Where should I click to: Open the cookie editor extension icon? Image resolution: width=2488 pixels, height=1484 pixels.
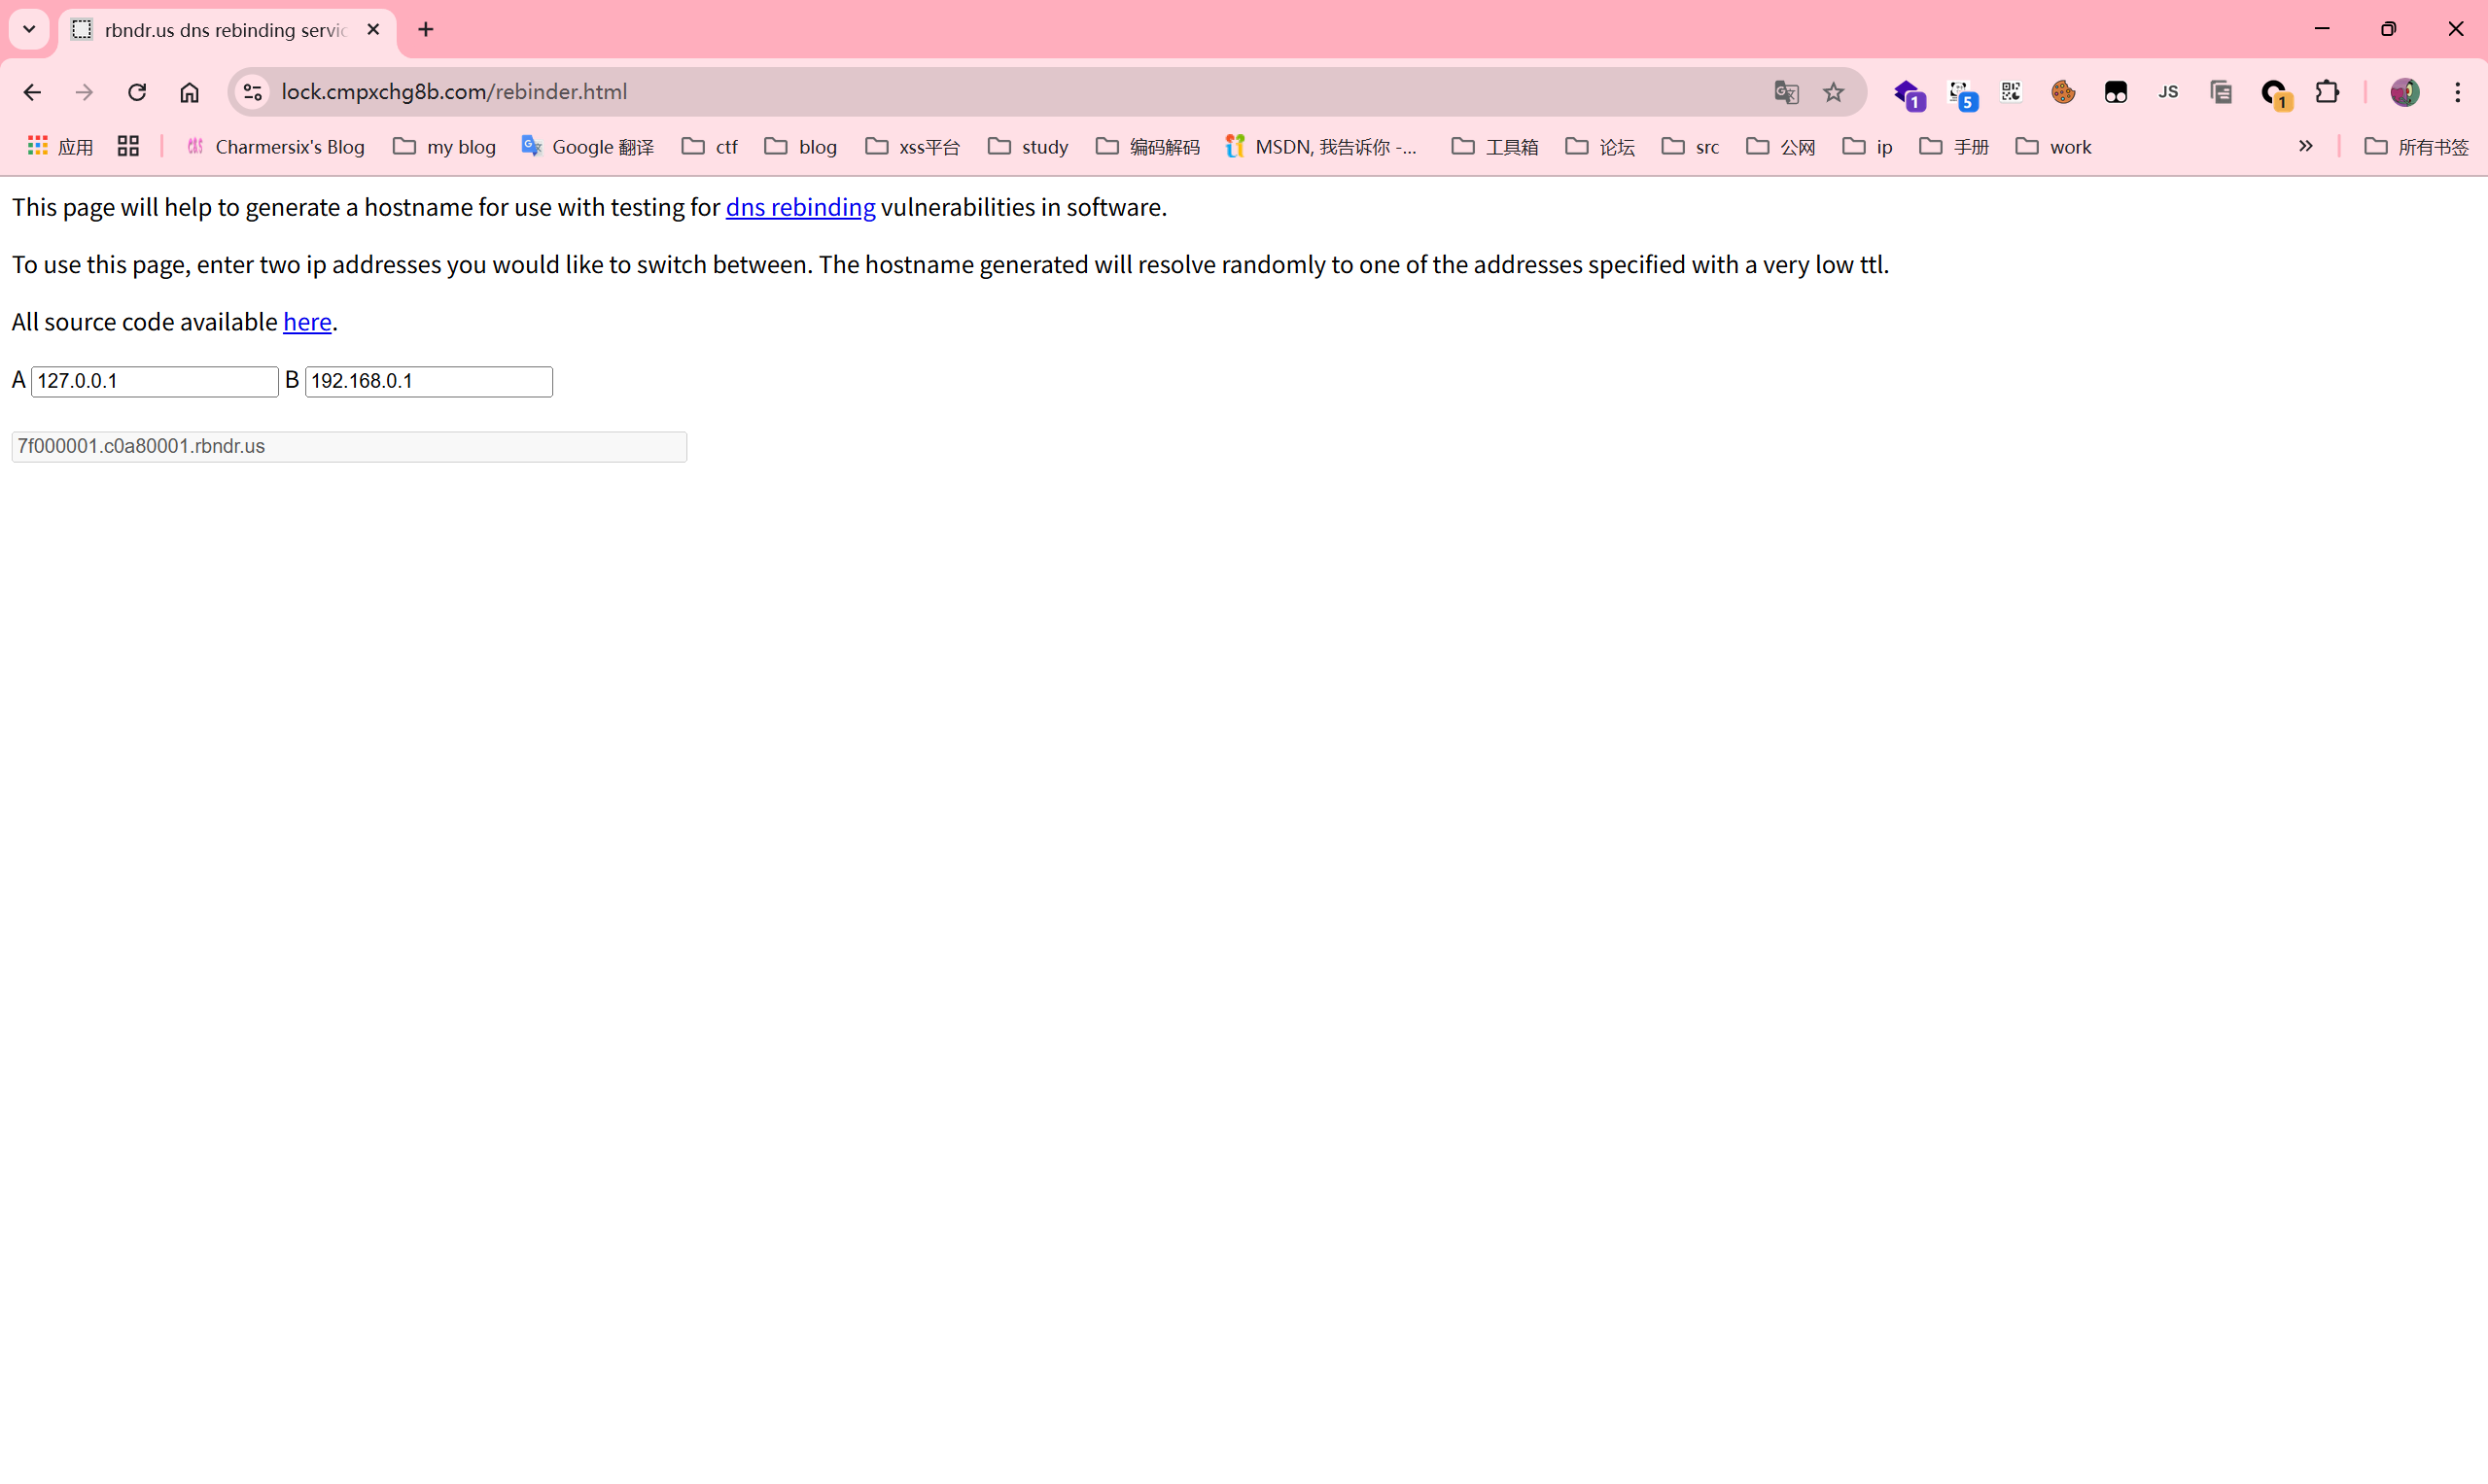tap(2063, 92)
